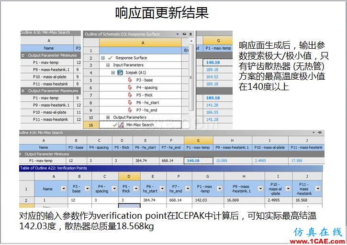Select the P6 - hs_start tree row label
This screenshot has width=347, height=245.
(x=147, y=103)
